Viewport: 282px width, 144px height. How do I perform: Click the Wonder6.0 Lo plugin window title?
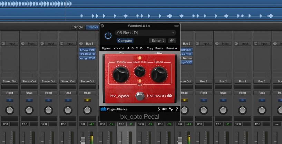(x=139, y=26)
